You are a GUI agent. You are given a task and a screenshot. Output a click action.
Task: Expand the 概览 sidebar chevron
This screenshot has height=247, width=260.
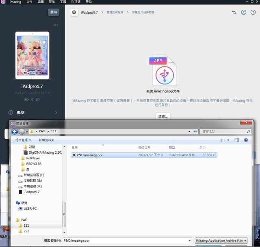pyautogui.click(x=56, y=113)
